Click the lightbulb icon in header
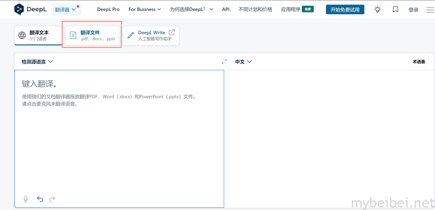The height and width of the screenshot is (210, 435). (x=377, y=9)
